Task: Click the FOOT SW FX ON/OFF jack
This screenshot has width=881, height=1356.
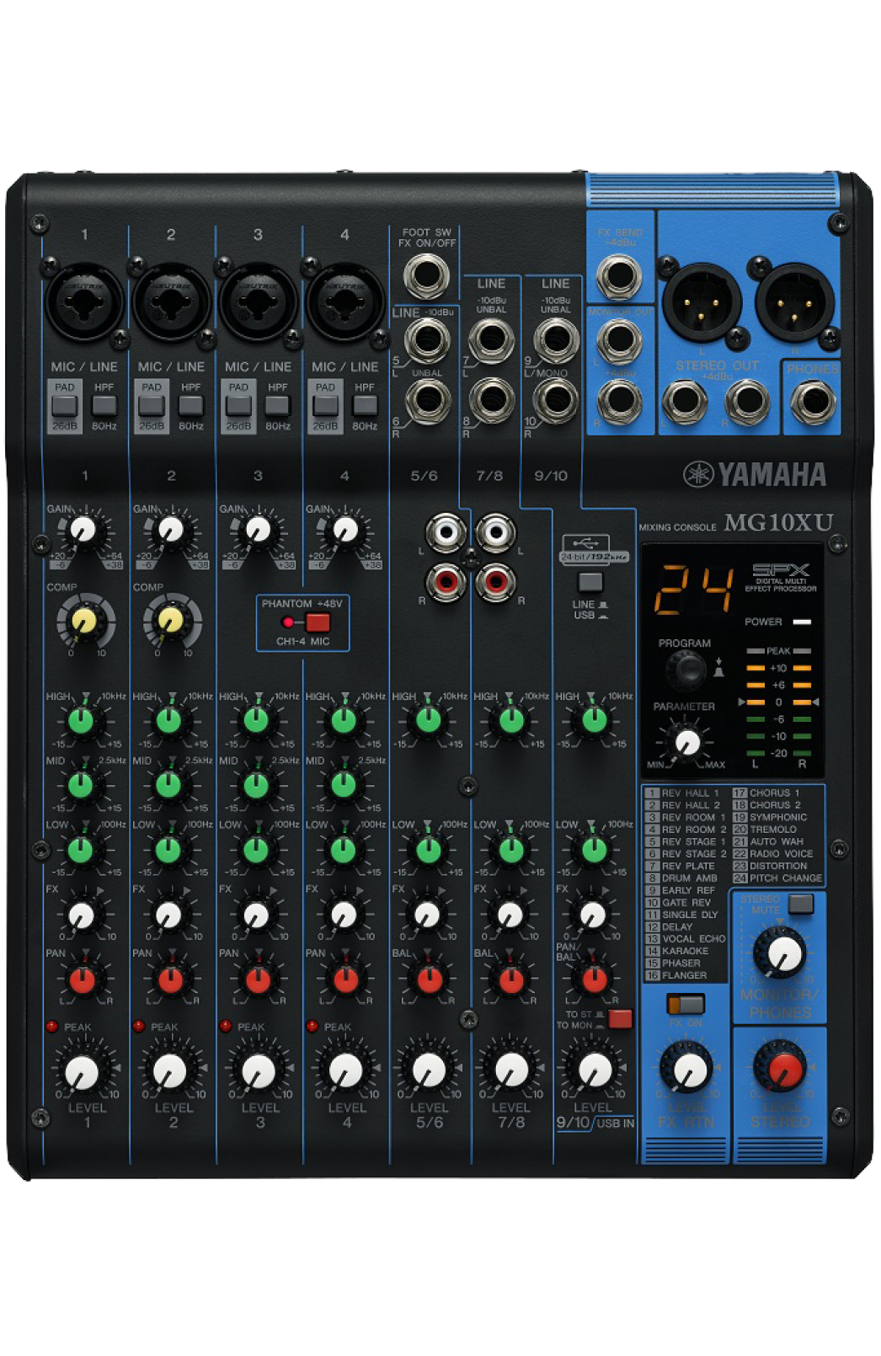Action: tap(426, 275)
